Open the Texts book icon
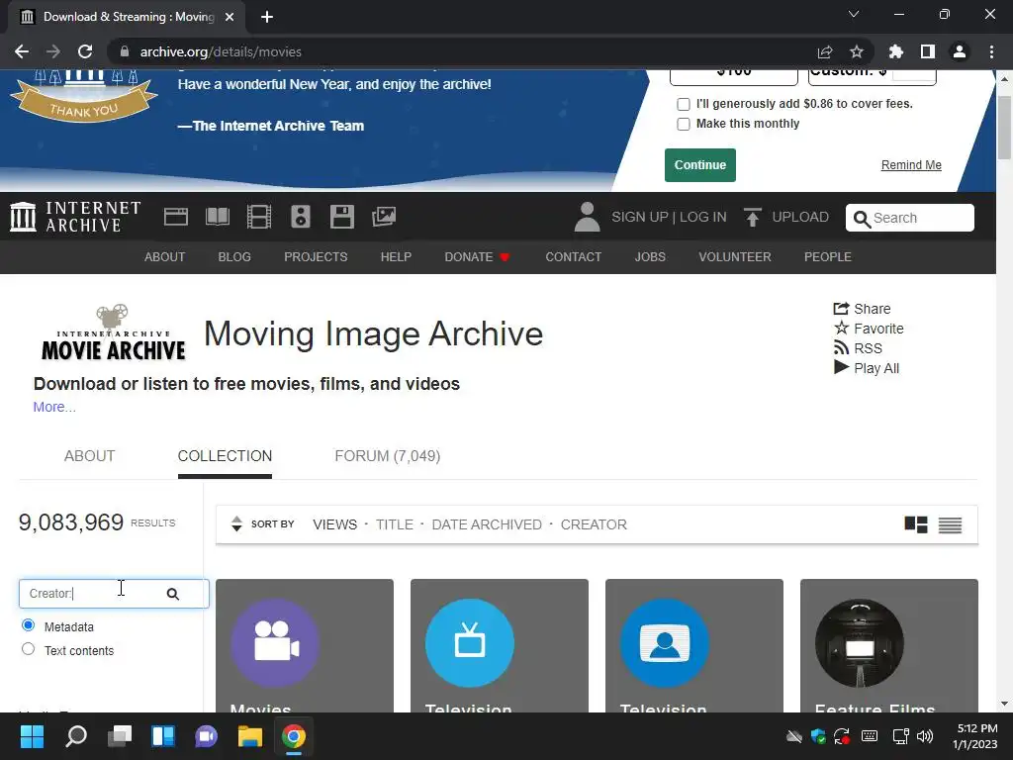Viewport: 1013px width, 760px height. click(x=217, y=217)
